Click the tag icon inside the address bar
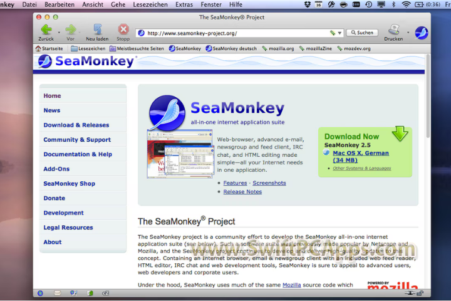The width and height of the screenshot is (451, 301). 333,33
